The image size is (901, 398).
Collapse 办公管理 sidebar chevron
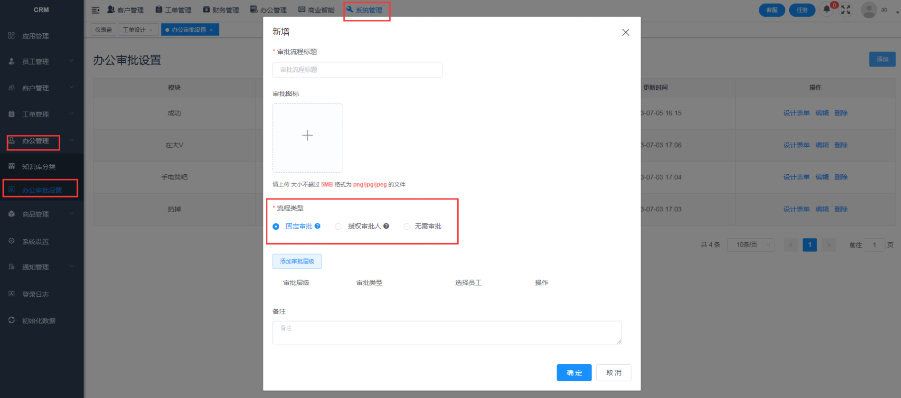click(72, 140)
